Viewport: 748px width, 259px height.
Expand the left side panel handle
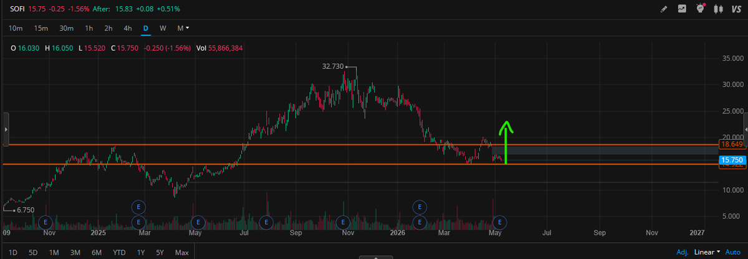pyautogui.click(x=6, y=129)
